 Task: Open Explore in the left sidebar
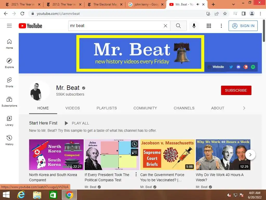click(9, 63)
